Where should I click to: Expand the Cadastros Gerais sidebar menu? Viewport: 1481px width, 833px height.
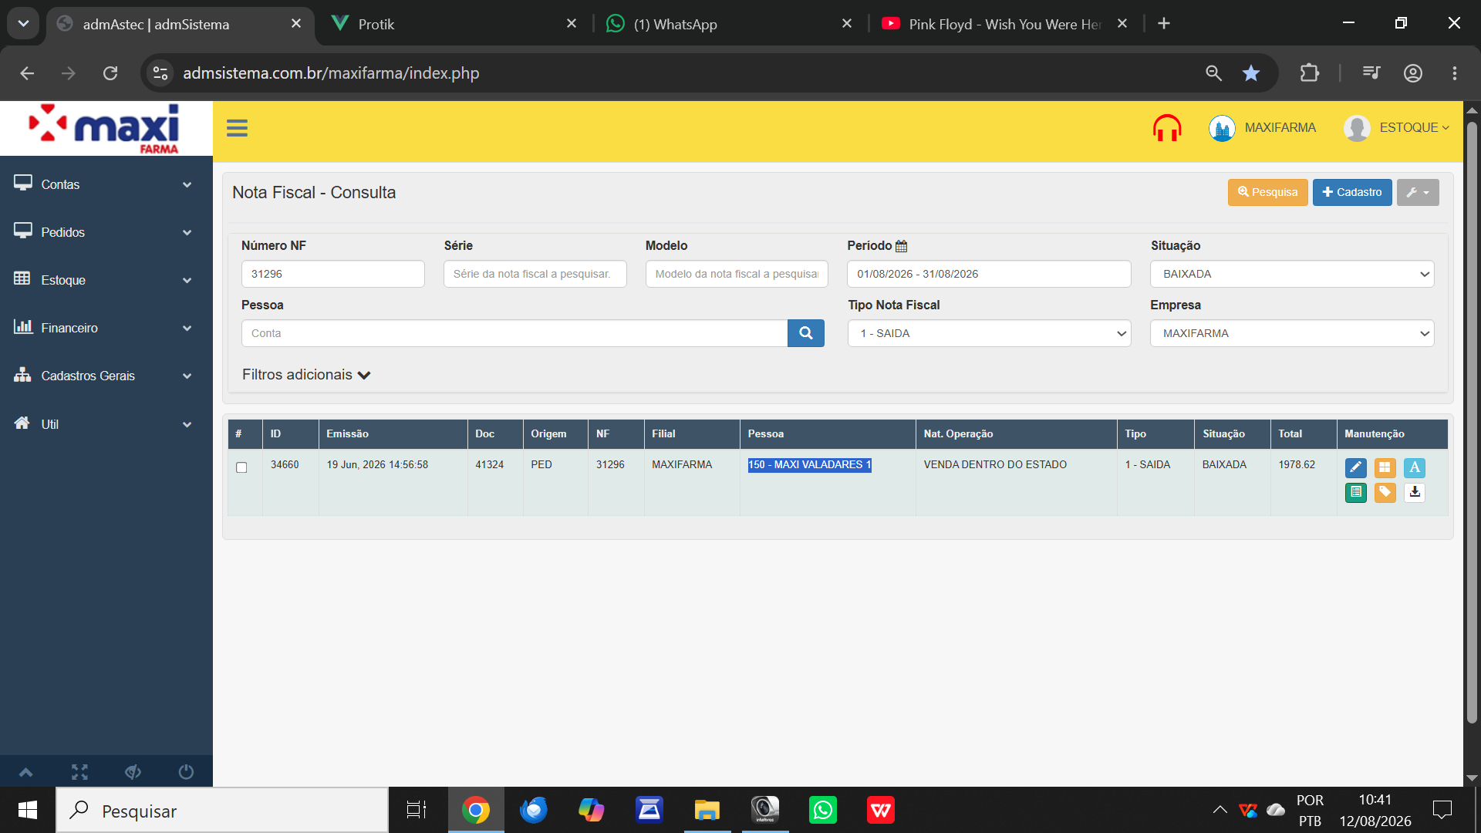106,376
